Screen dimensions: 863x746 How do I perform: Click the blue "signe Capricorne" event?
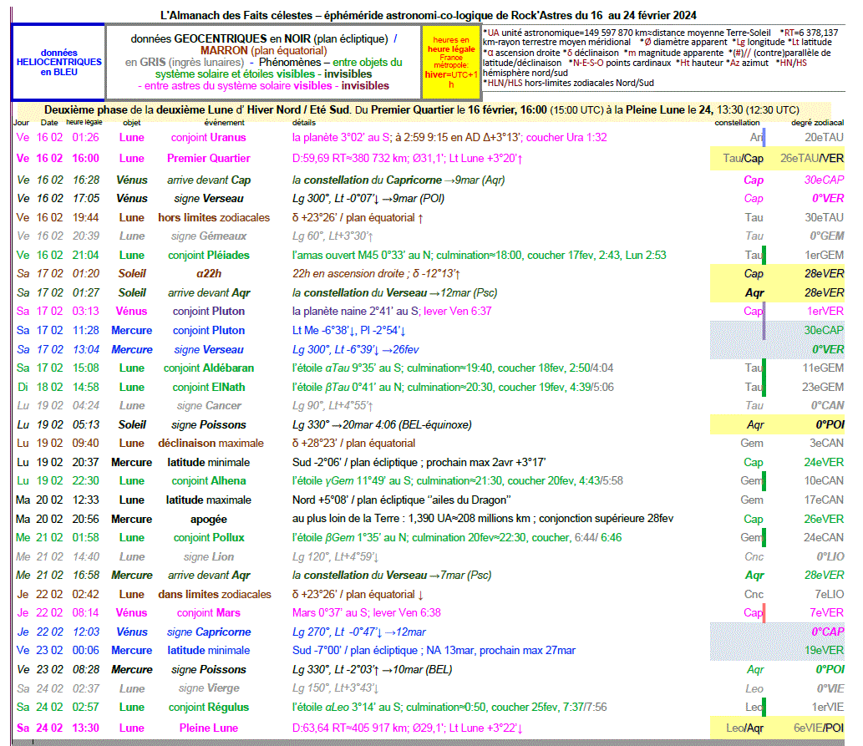pyautogui.click(x=209, y=632)
